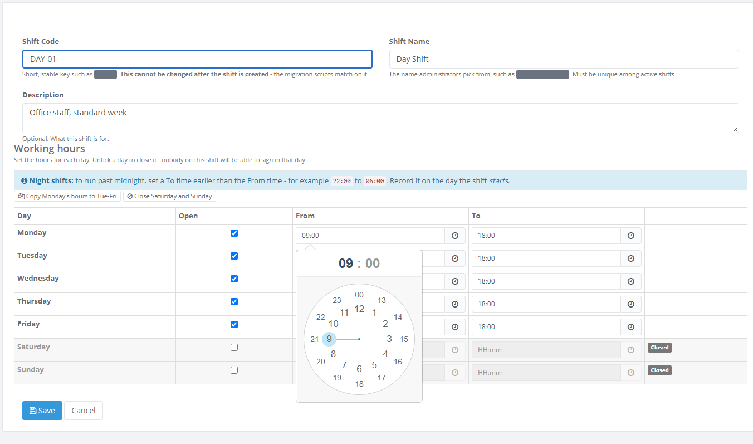
Task: Cancel editing the shift
Action: [x=84, y=411]
